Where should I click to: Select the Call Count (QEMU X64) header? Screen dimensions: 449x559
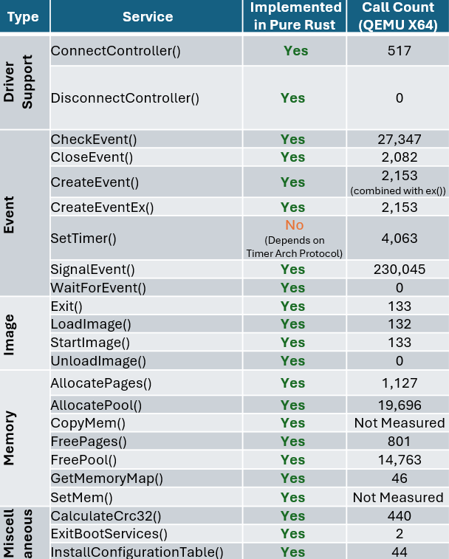tap(399, 16)
